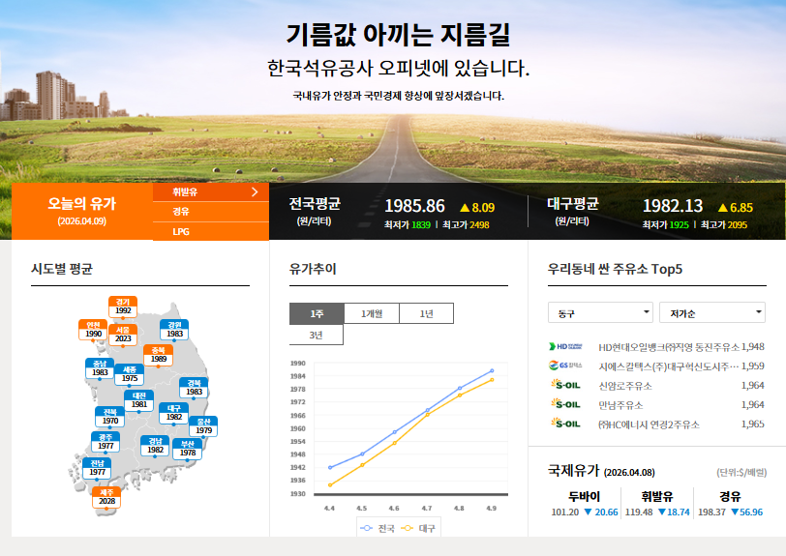Select the 제주 region marker on map
This screenshot has height=556, width=786.
(x=106, y=496)
